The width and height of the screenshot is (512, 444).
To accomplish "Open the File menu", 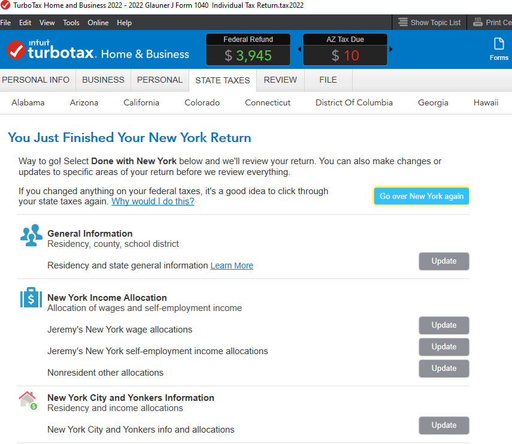I will click(5, 23).
